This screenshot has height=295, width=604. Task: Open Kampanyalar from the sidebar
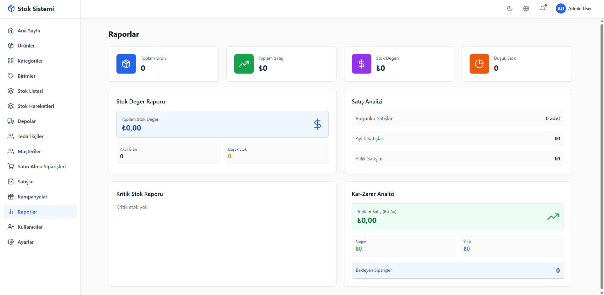point(40,197)
